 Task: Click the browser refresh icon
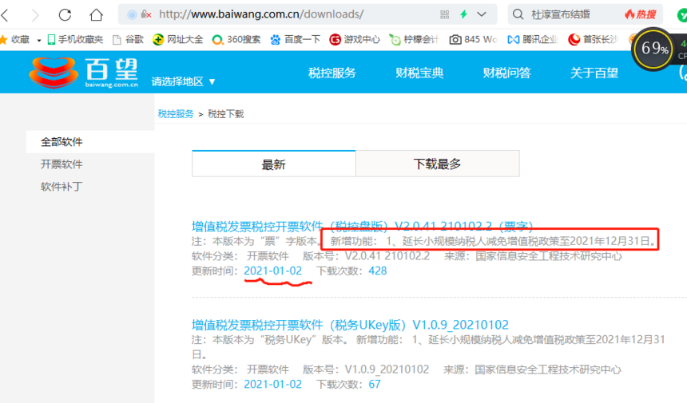coord(66,14)
